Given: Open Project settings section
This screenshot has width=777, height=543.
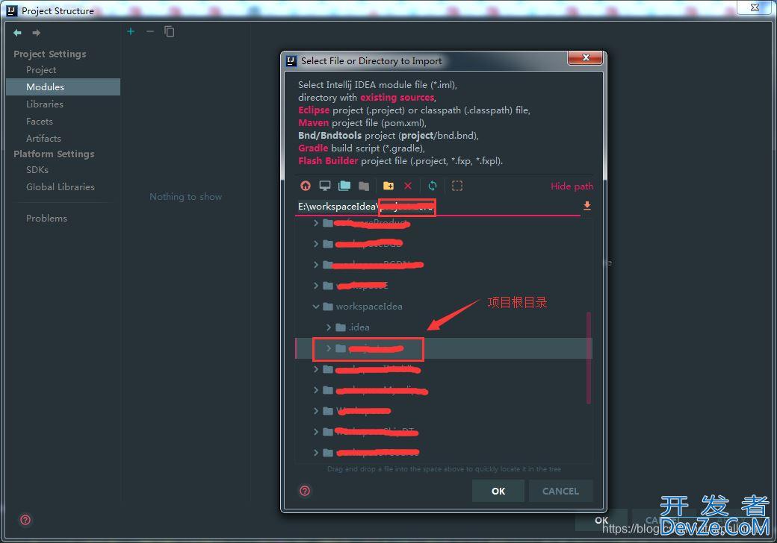Looking at the screenshot, I should (41, 70).
